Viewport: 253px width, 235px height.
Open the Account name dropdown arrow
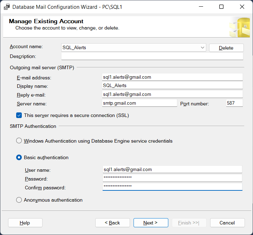point(202,47)
